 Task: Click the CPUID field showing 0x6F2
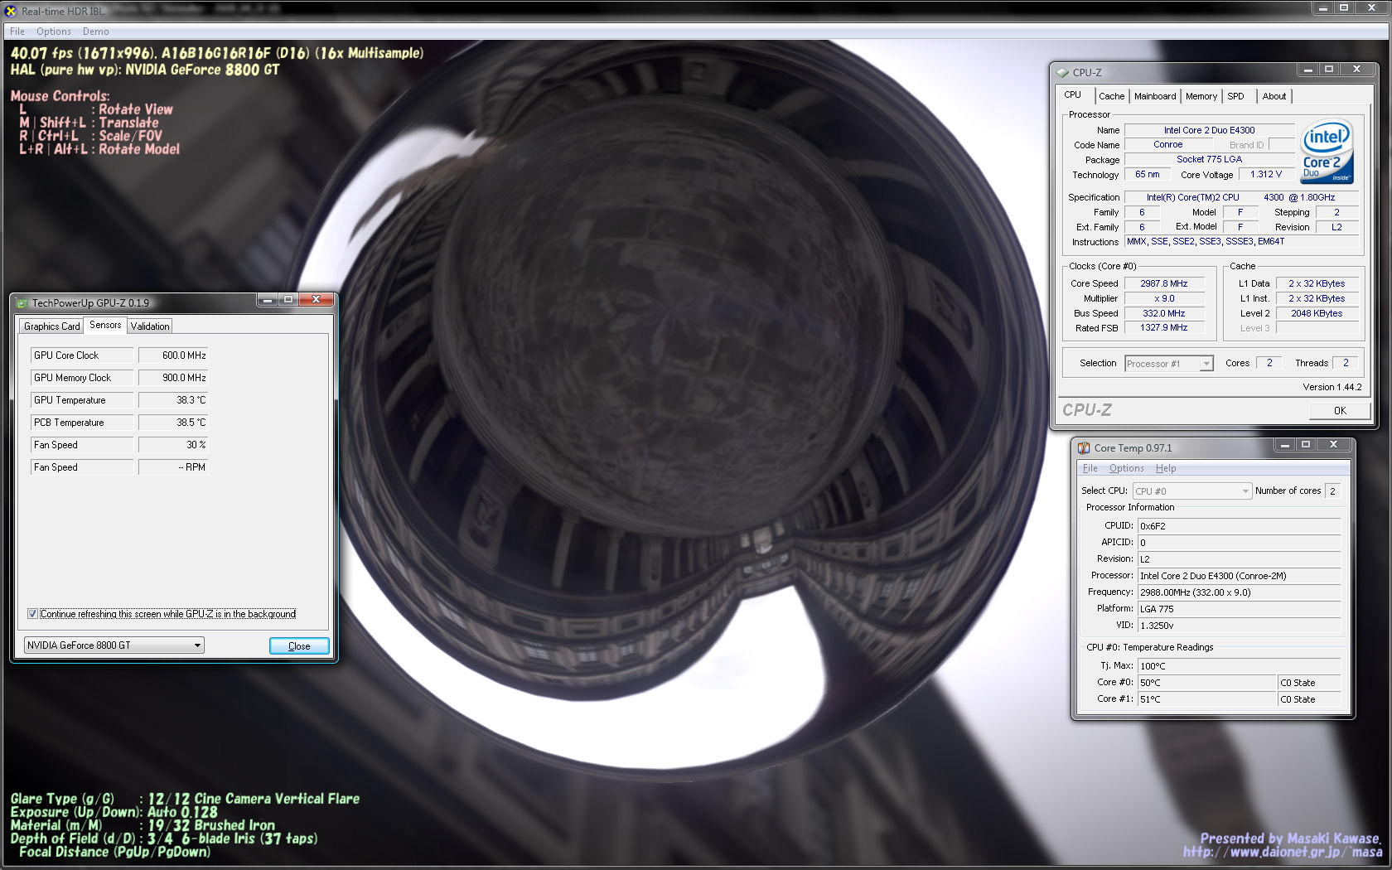point(1239,526)
